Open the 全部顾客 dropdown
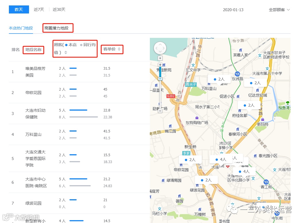This screenshot has height=223, width=302. tap(279, 10)
